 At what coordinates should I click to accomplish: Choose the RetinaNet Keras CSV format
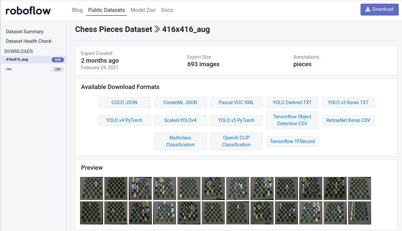coord(348,120)
